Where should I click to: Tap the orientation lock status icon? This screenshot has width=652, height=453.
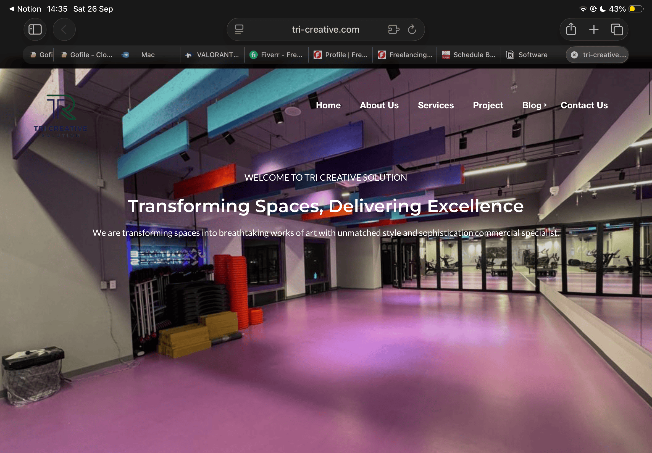point(593,9)
